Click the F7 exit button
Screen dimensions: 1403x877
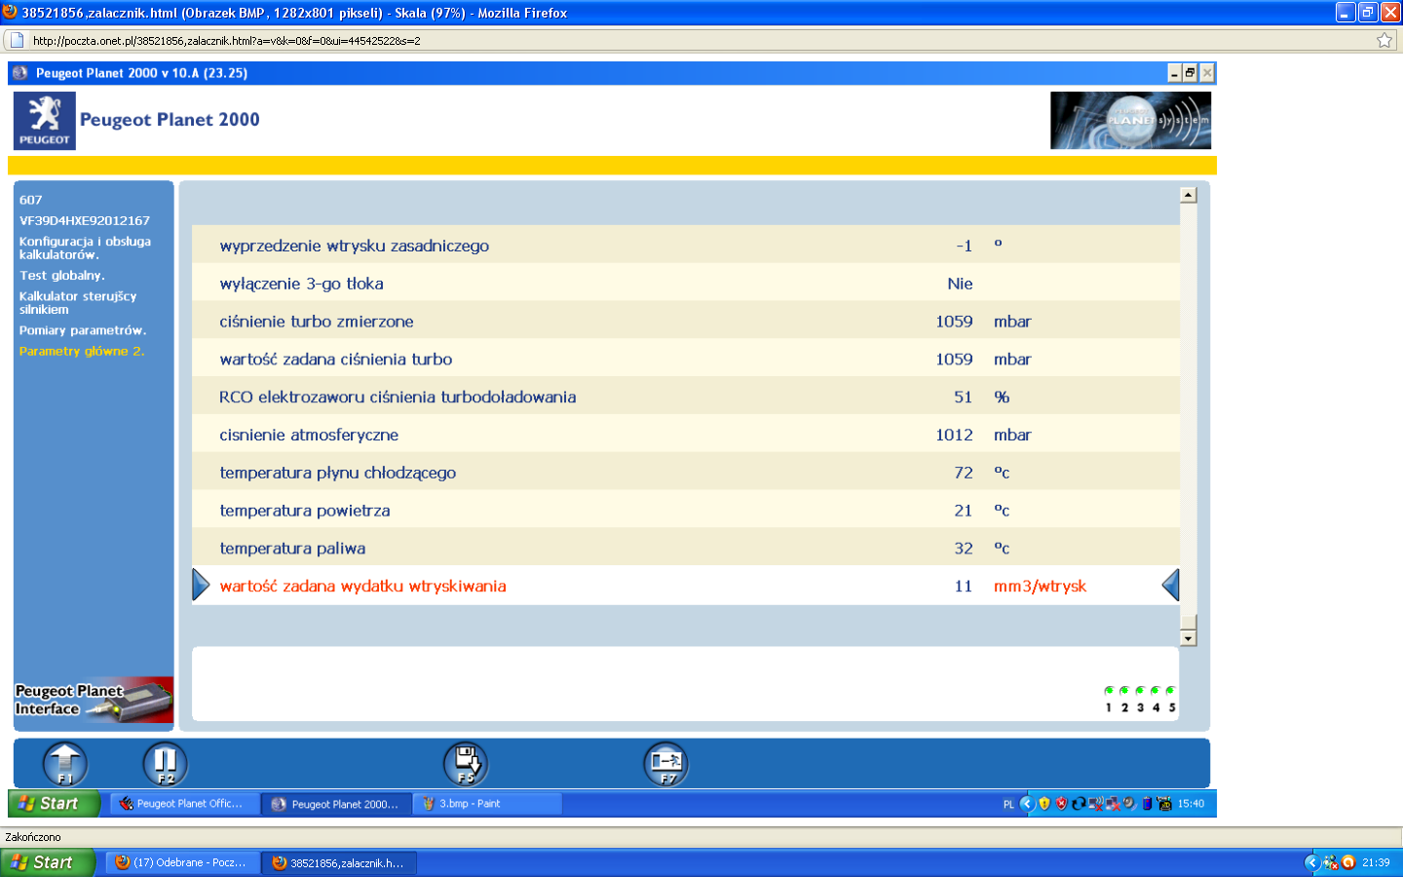[666, 763]
